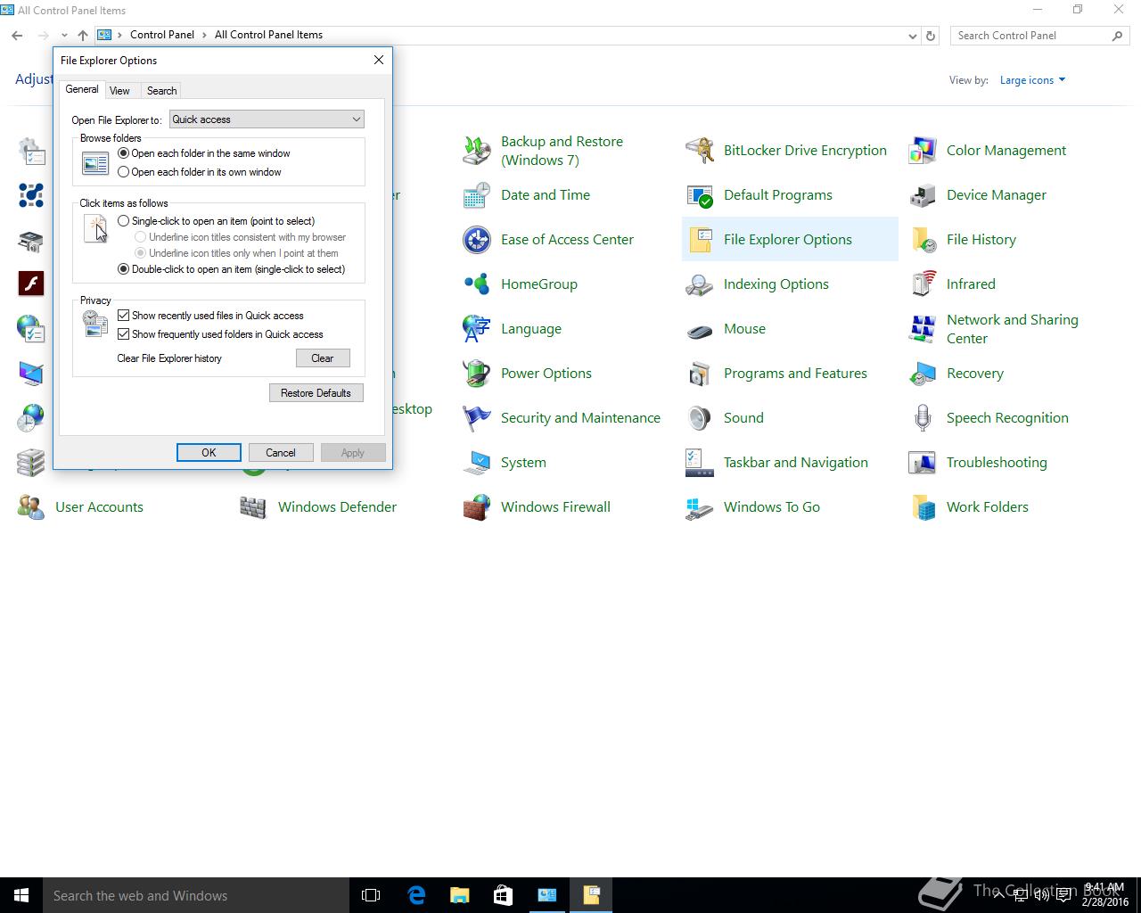1141x913 pixels.
Task: Open Backup and Restore (Windows 7) icon
Action: [x=477, y=151]
